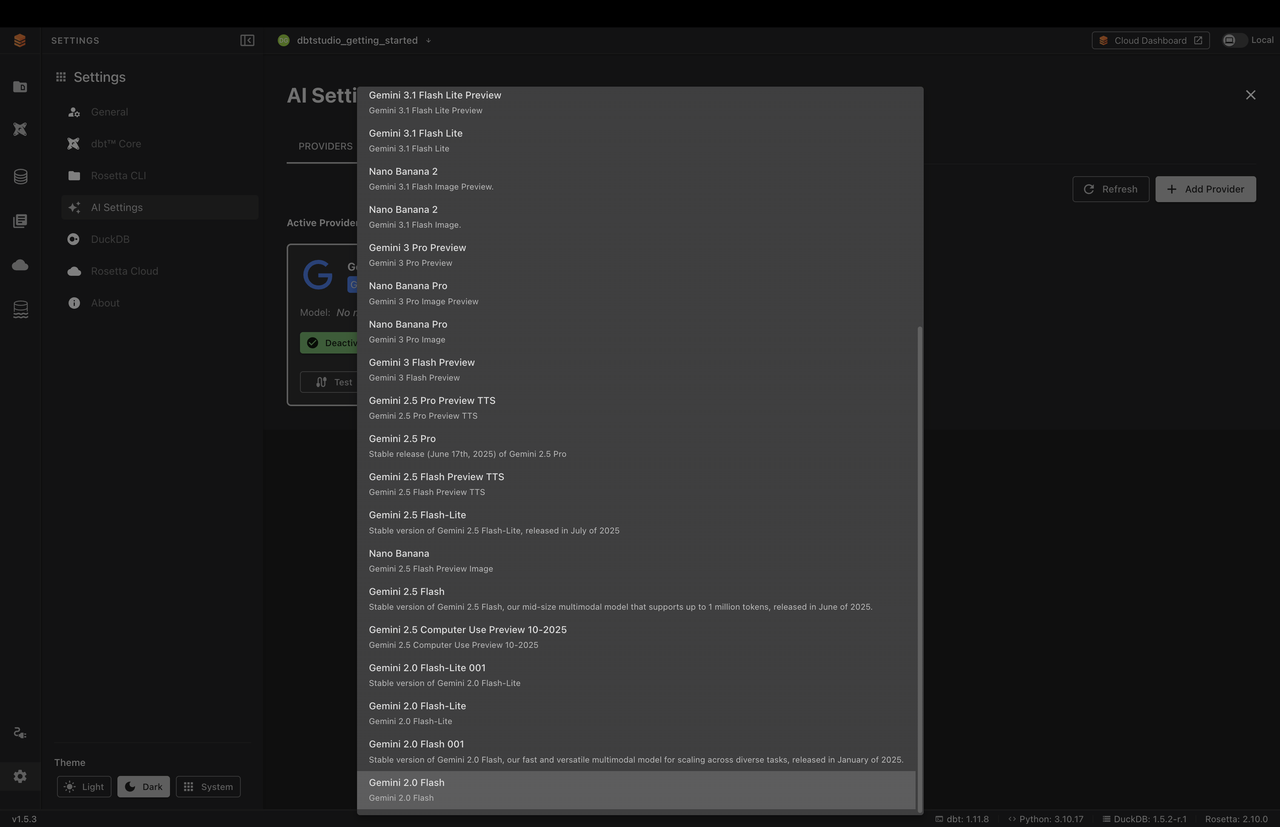Collapse the settings sidebar panel
Screen dimensions: 1280x827
point(247,40)
